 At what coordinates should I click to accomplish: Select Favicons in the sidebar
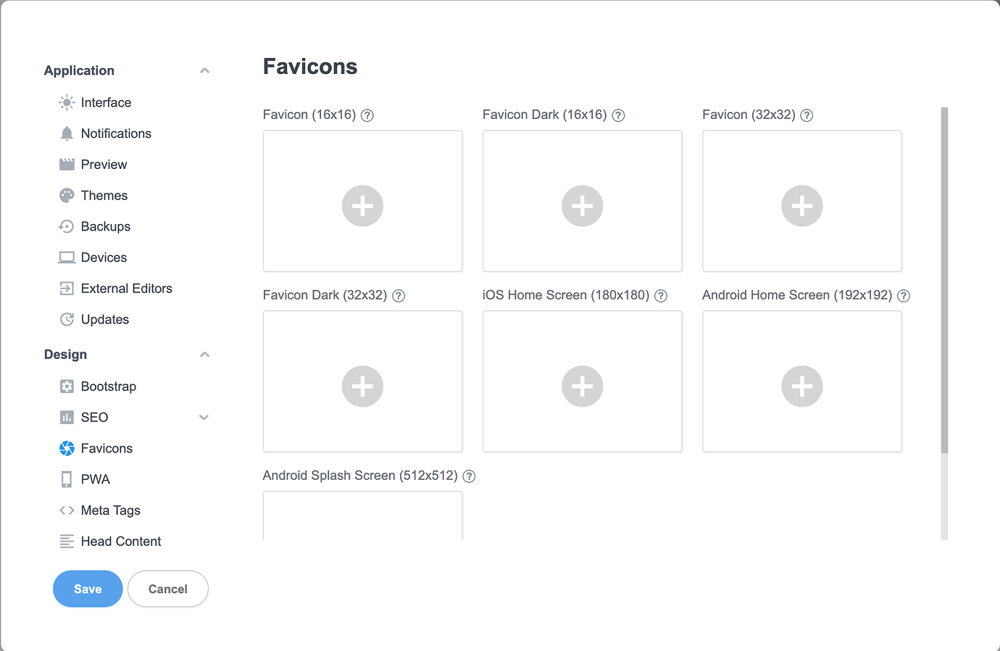(x=106, y=448)
